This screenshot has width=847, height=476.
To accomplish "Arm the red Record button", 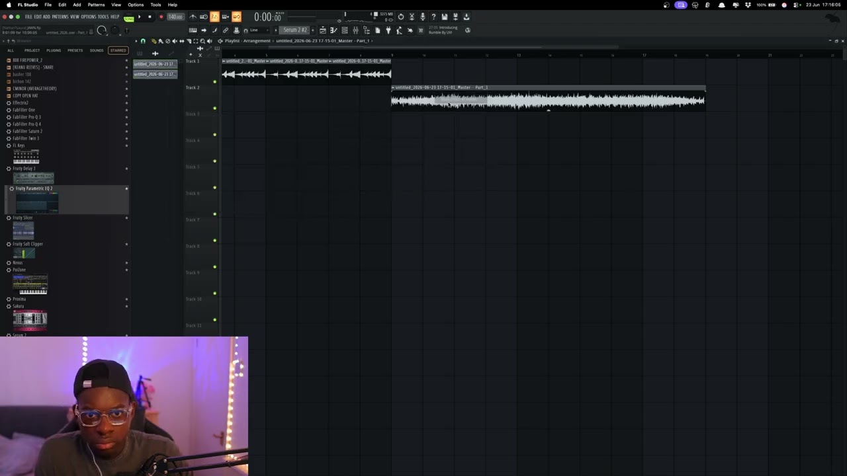I will 161,17.
